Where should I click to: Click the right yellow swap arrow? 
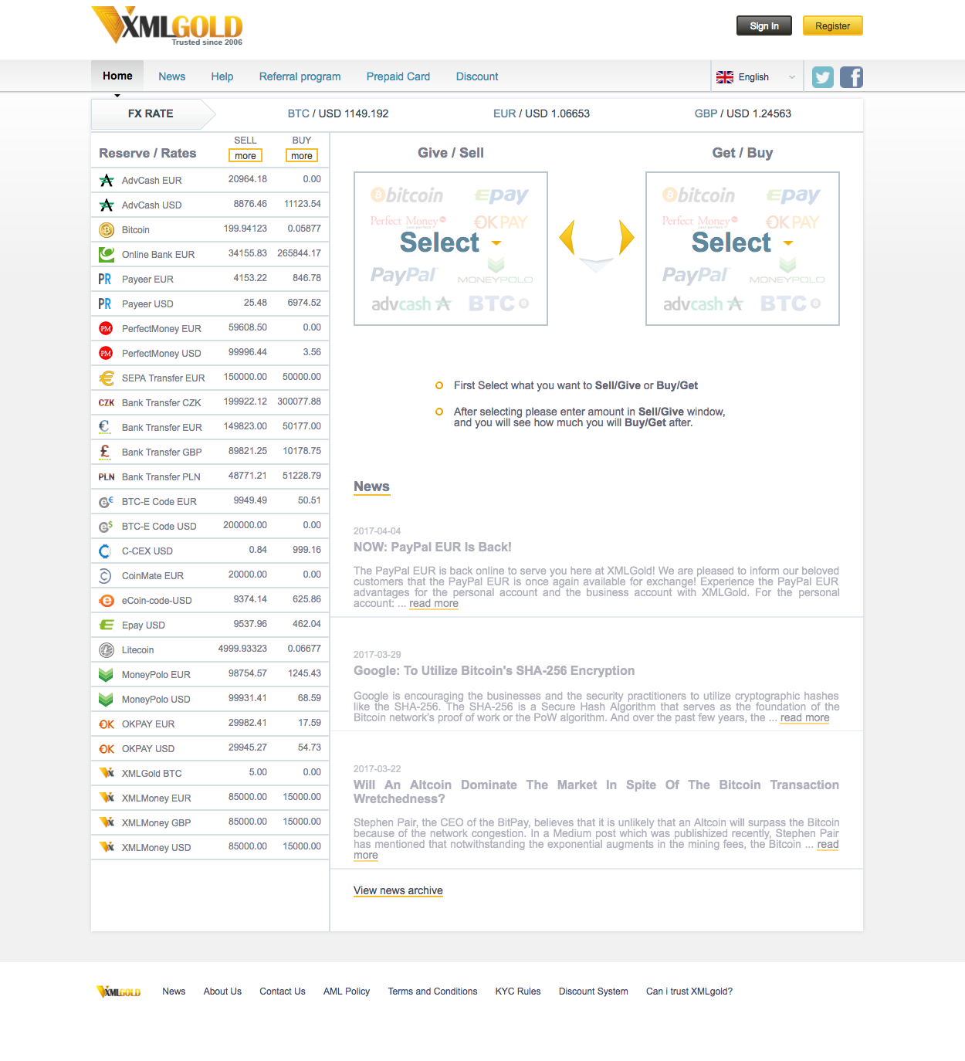(x=626, y=237)
